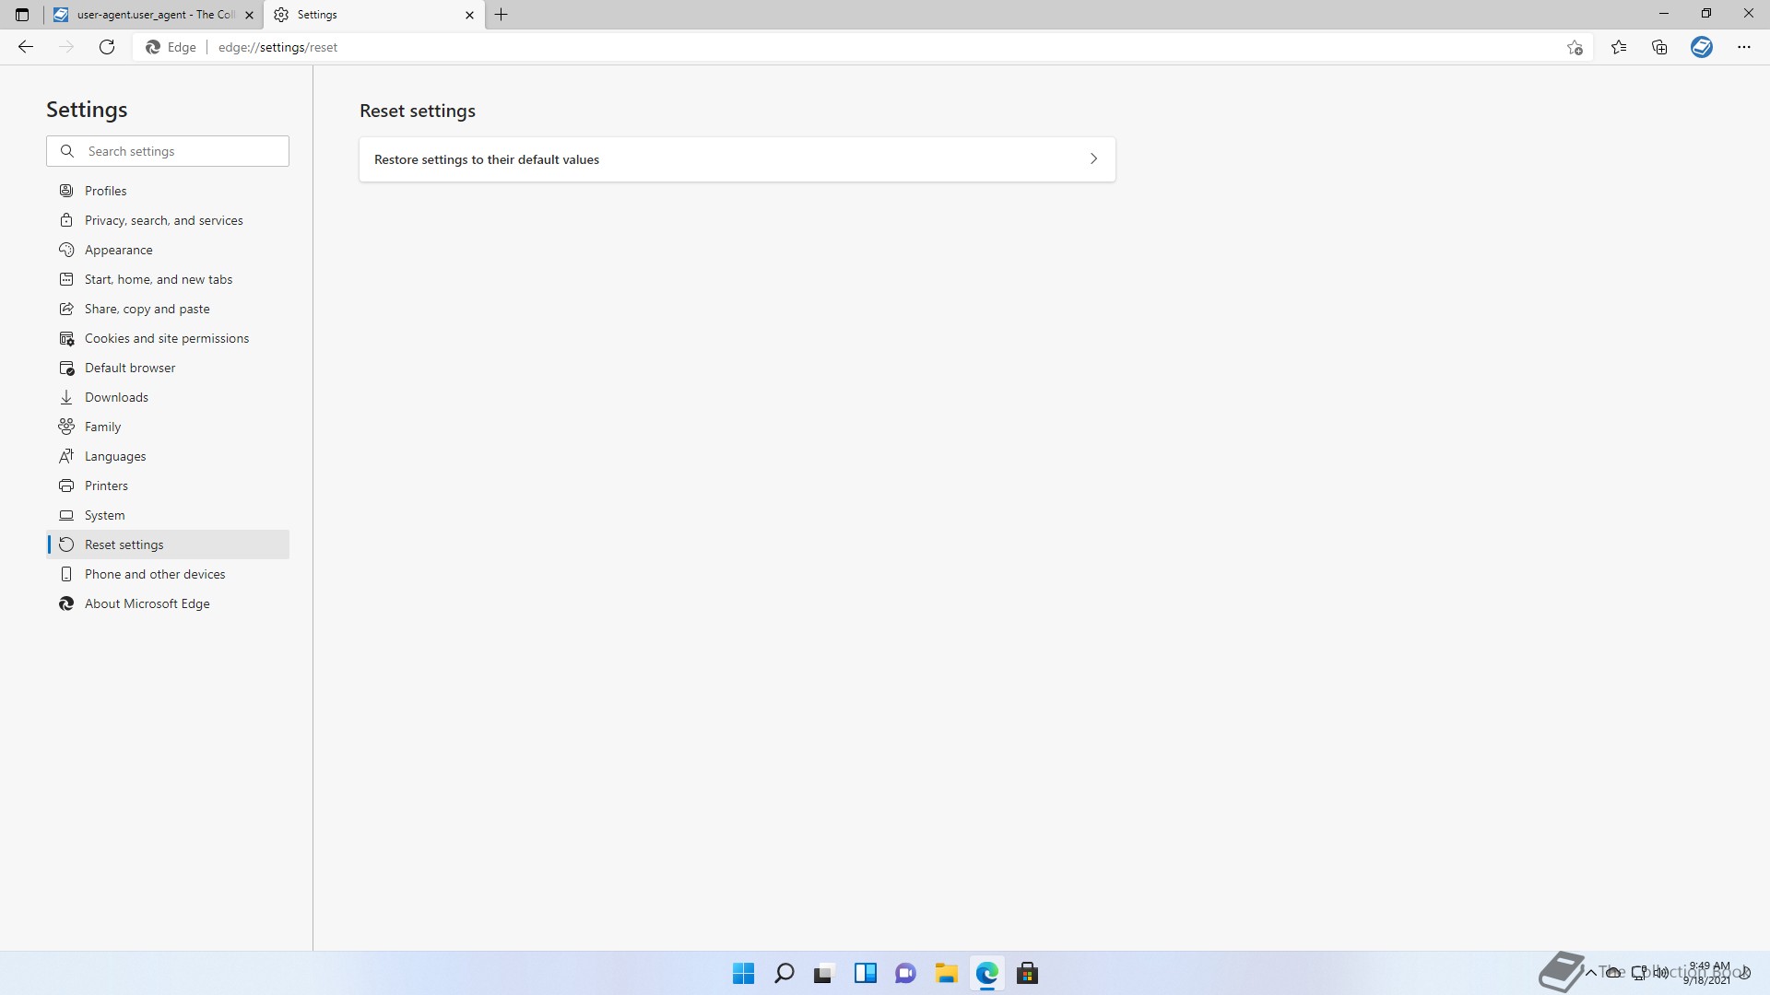Open Printers settings
The image size is (1770, 995).
(168, 486)
